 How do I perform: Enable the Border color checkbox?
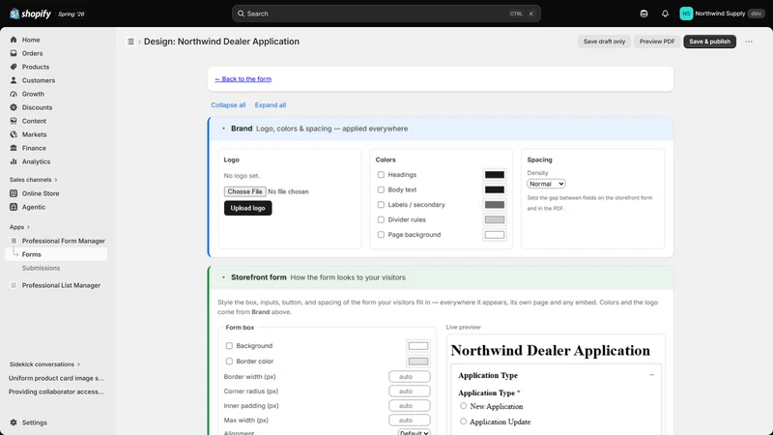tap(229, 361)
